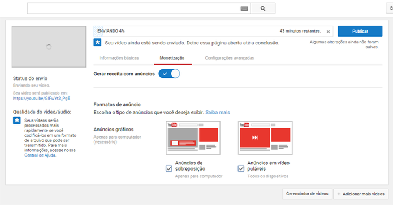Click 'Enviando seu vídeo.' status text
Image resolution: width=393 pixels, height=205 pixels.
click(31, 86)
